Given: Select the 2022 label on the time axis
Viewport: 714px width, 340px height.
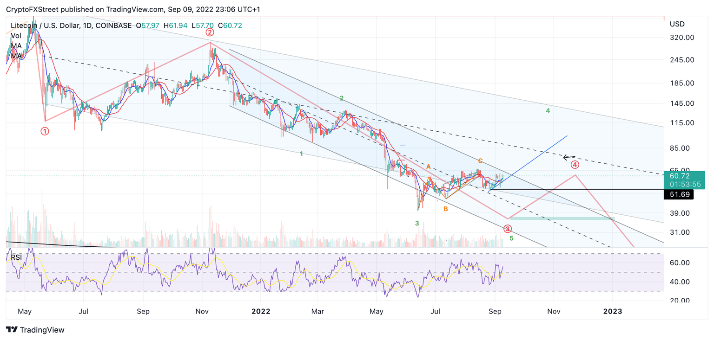Looking at the screenshot, I should [261, 311].
